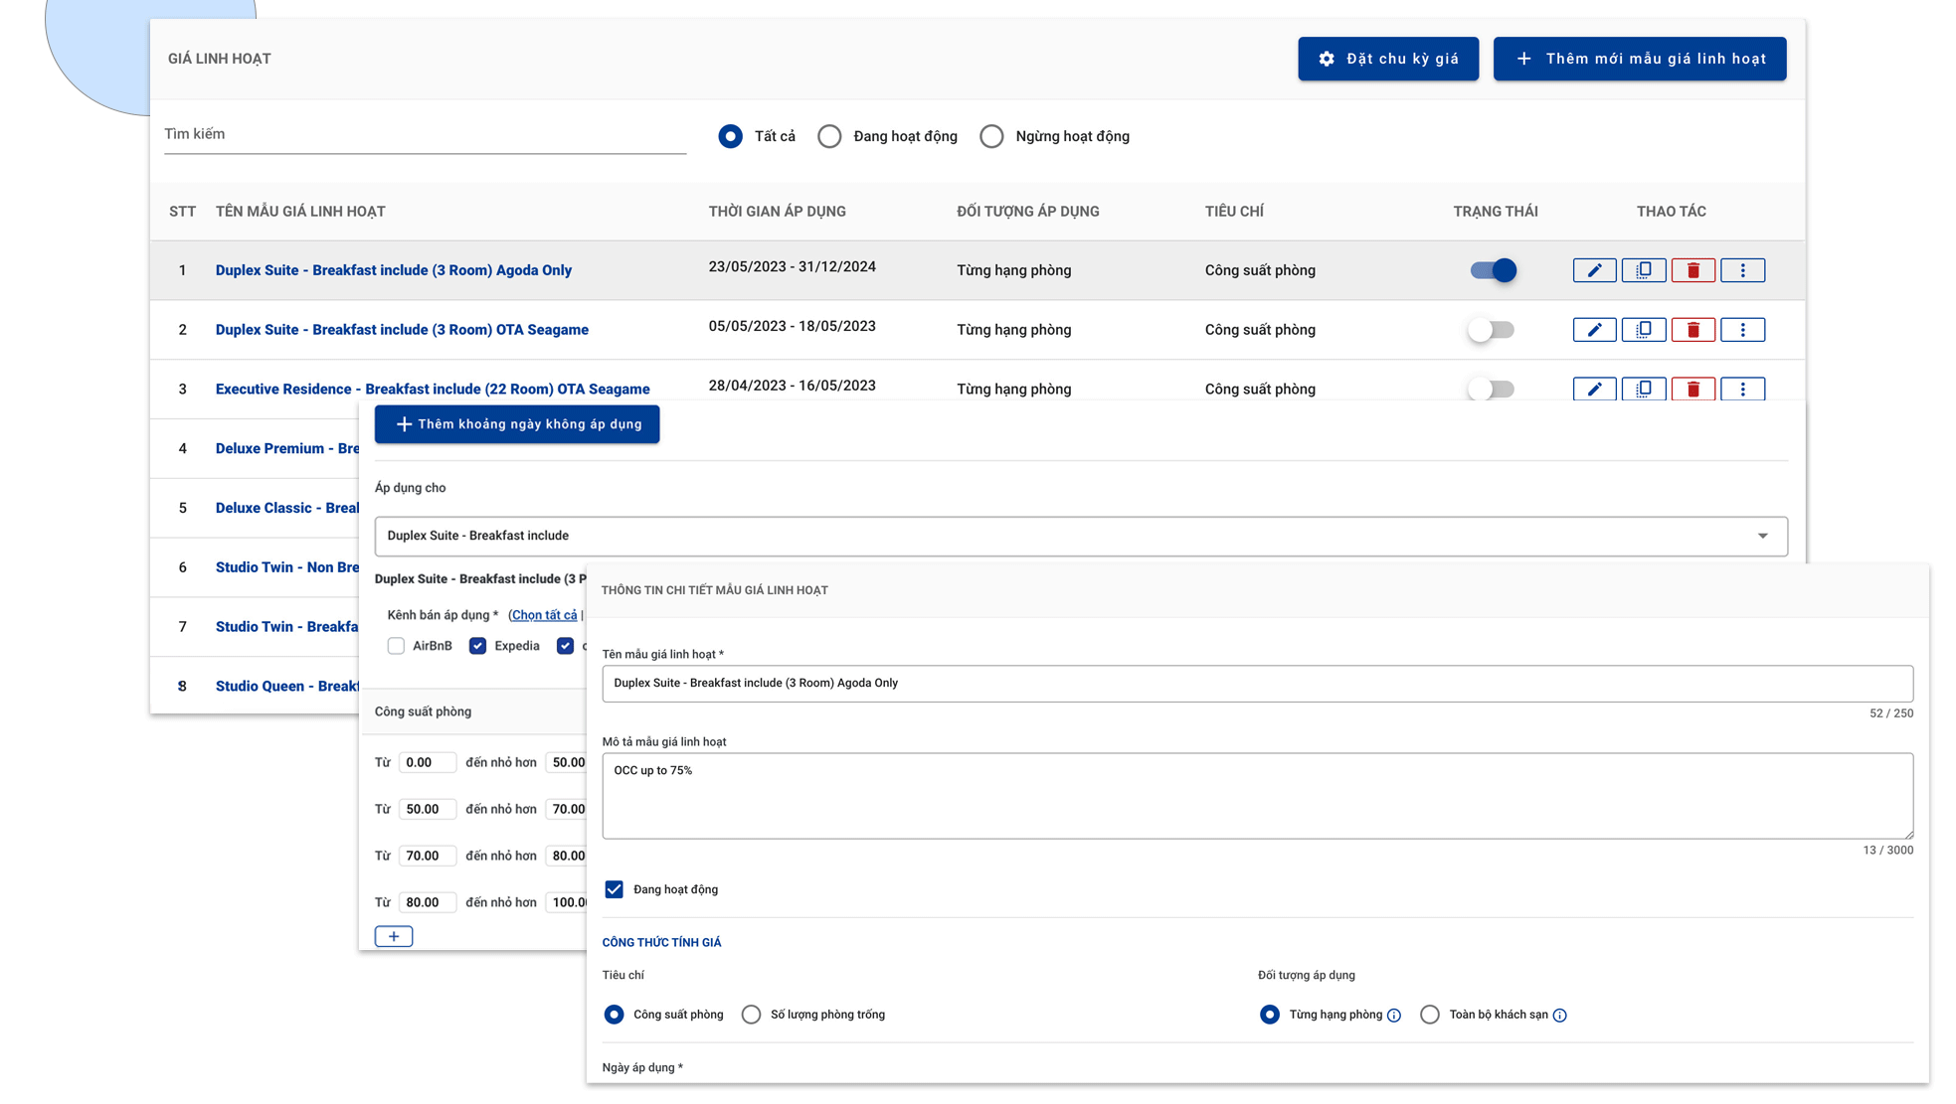Screen dimensions: 1956x1104
Task: Click the delete icon for row 2
Action: click(x=1691, y=329)
